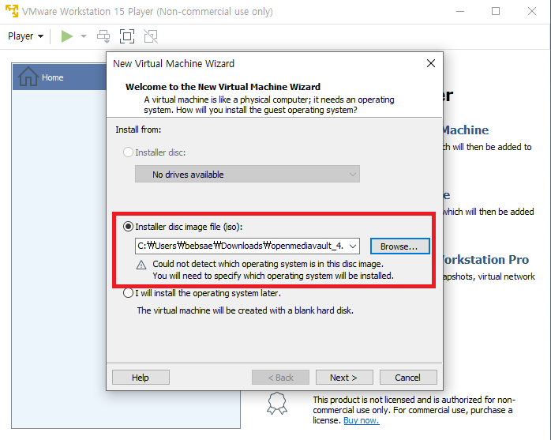The width and height of the screenshot is (551, 440).
Task: Click the Home house icon
Action: 28,77
